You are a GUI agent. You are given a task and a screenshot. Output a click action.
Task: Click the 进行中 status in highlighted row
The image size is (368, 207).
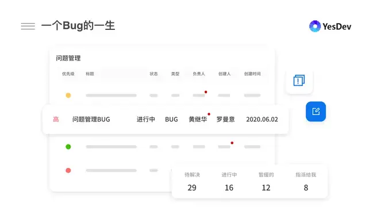tap(145, 119)
